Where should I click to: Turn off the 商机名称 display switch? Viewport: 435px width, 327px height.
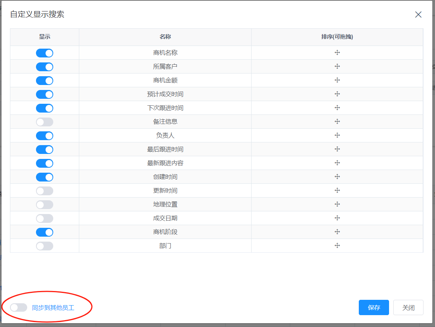pyautogui.click(x=44, y=53)
